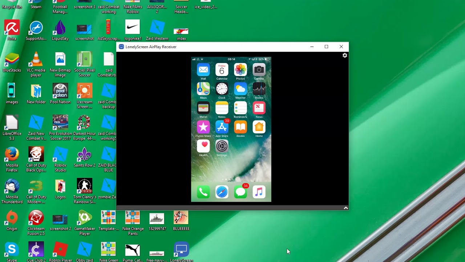
Task: Select the Zaid Western desktop shortcut
Action: (x=157, y=31)
